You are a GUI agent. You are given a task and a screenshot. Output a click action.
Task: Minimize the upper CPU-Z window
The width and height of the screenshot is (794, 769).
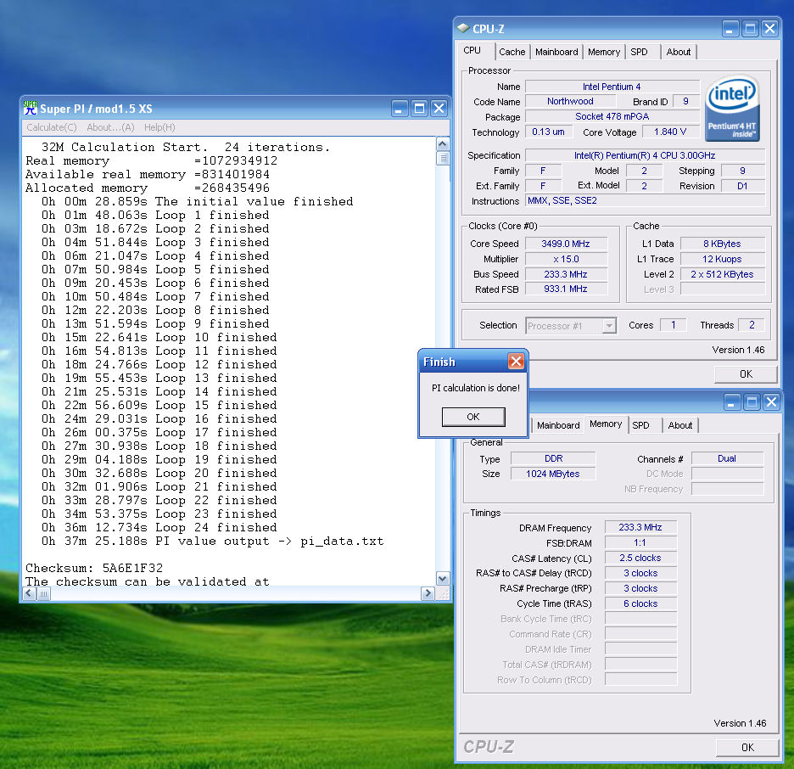(730, 28)
